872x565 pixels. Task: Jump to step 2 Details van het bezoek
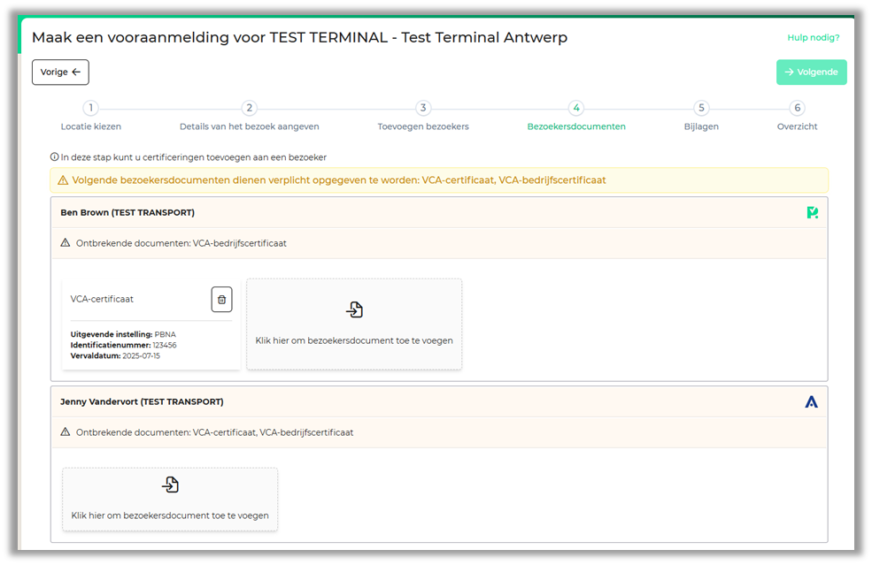pos(250,109)
